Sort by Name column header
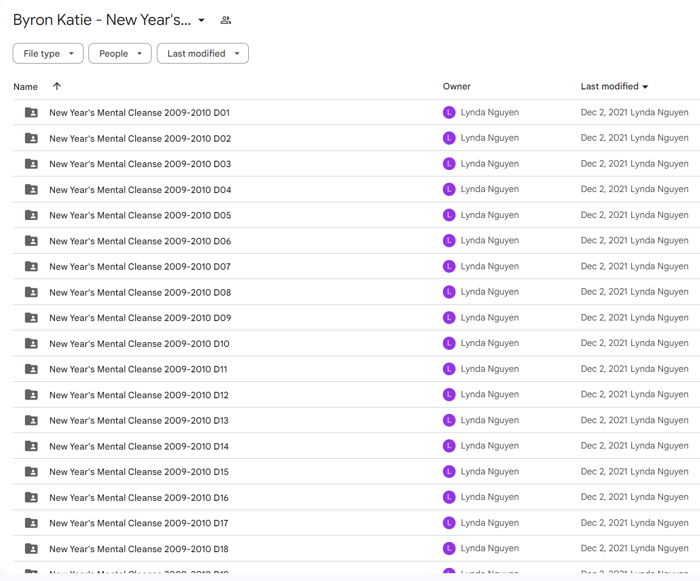 tap(25, 86)
